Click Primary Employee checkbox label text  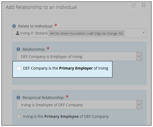66,116
